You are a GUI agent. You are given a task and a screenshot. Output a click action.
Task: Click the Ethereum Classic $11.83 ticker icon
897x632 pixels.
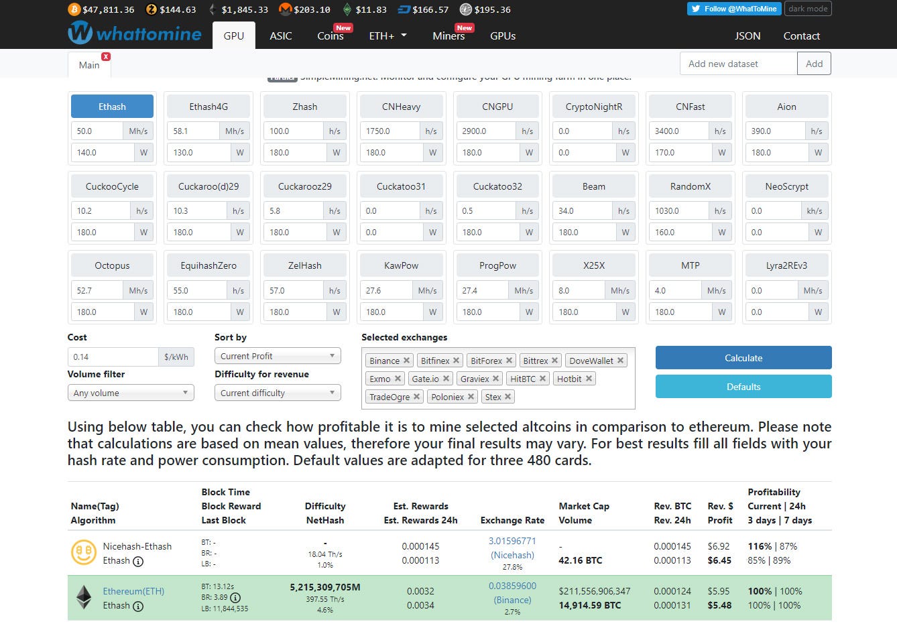347,9
